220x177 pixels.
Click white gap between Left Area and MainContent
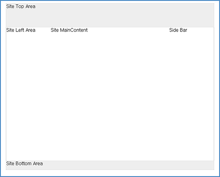(x=43, y=30)
